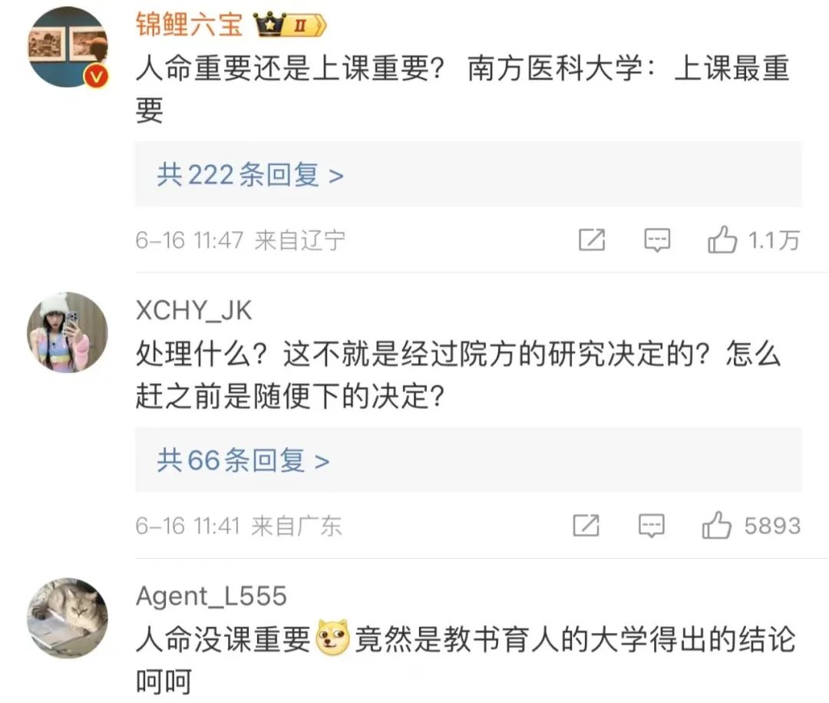The width and height of the screenshot is (829, 703).
Task: Expand the 共222条回复 reply thread
Action: point(468,174)
